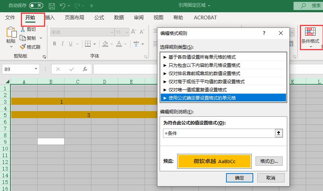The image size is (323, 191).
Task: Select the Format Painter (格式刷) brush
Action: tap(23, 47)
